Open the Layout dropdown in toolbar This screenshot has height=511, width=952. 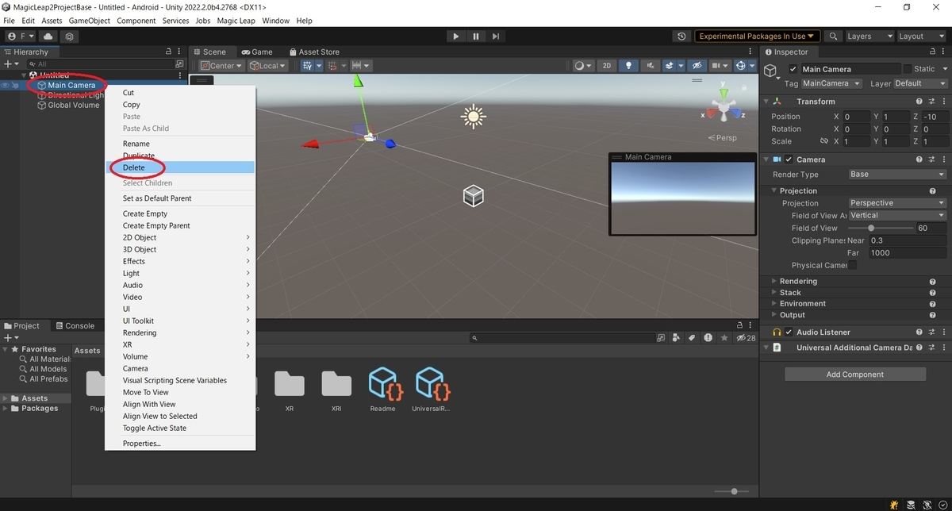tap(920, 36)
